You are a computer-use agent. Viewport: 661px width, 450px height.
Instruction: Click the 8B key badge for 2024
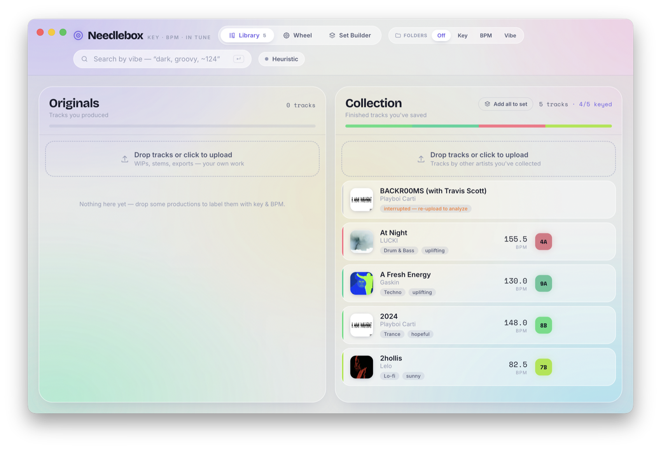543,325
